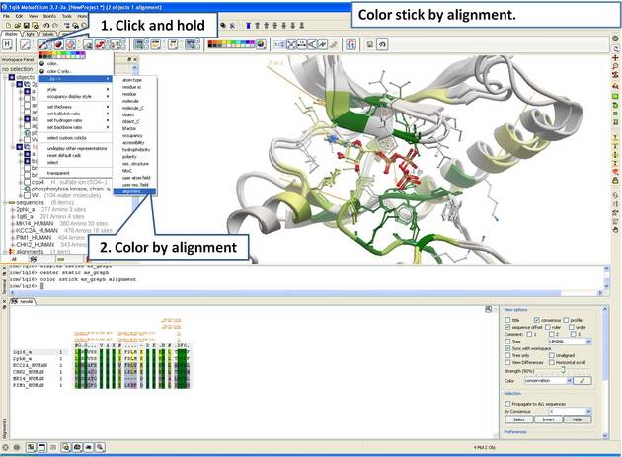Screen dimensions: 622x457
Task: Expand the MK14_HUMAN sequence tree item
Action: click(x=12, y=223)
